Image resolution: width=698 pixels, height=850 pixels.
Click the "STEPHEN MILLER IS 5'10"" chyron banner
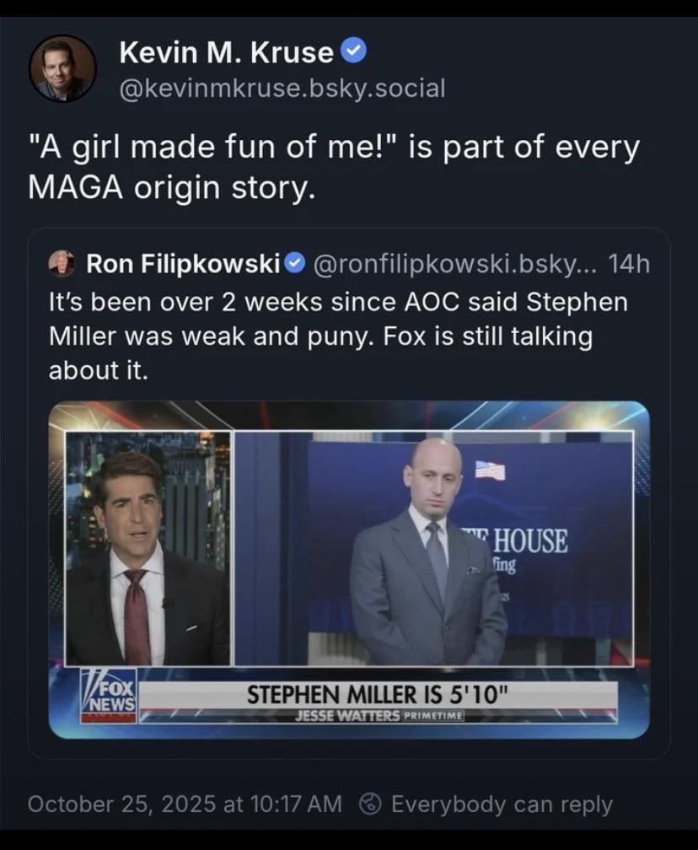click(x=378, y=697)
